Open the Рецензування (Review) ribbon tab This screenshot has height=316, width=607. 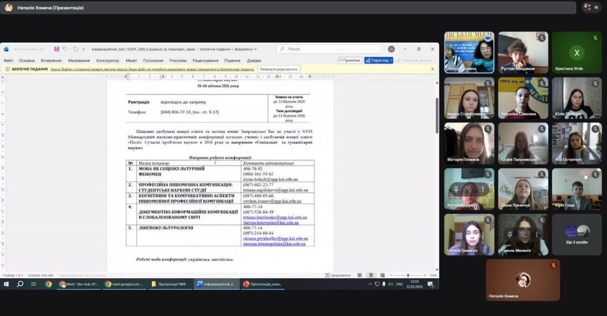pos(205,60)
